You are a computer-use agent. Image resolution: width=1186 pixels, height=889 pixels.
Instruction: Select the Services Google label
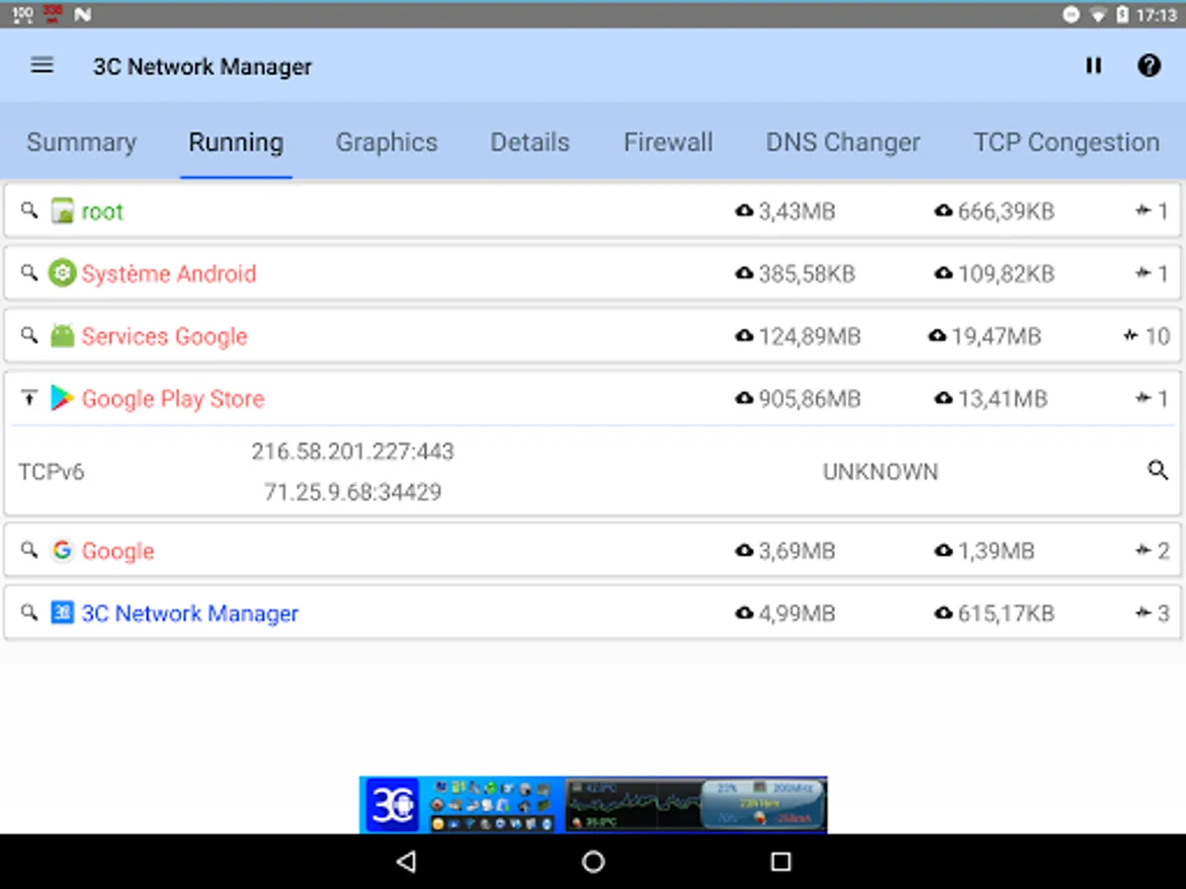point(164,336)
